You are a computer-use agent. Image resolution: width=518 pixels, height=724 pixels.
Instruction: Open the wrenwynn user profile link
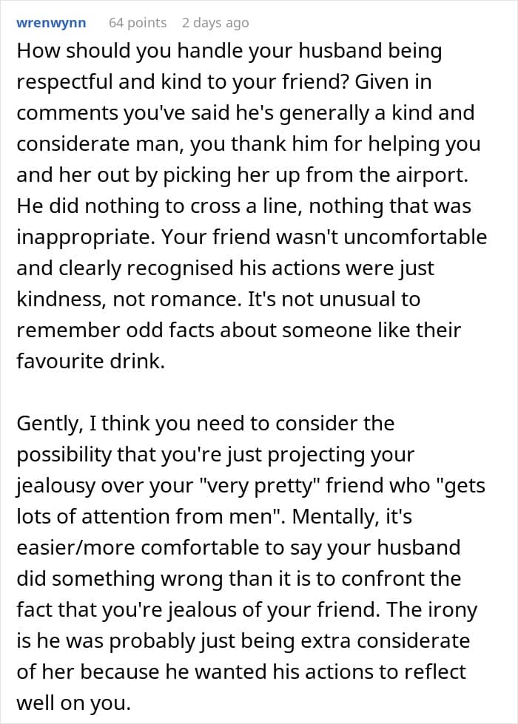pyautogui.click(x=51, y=23)
